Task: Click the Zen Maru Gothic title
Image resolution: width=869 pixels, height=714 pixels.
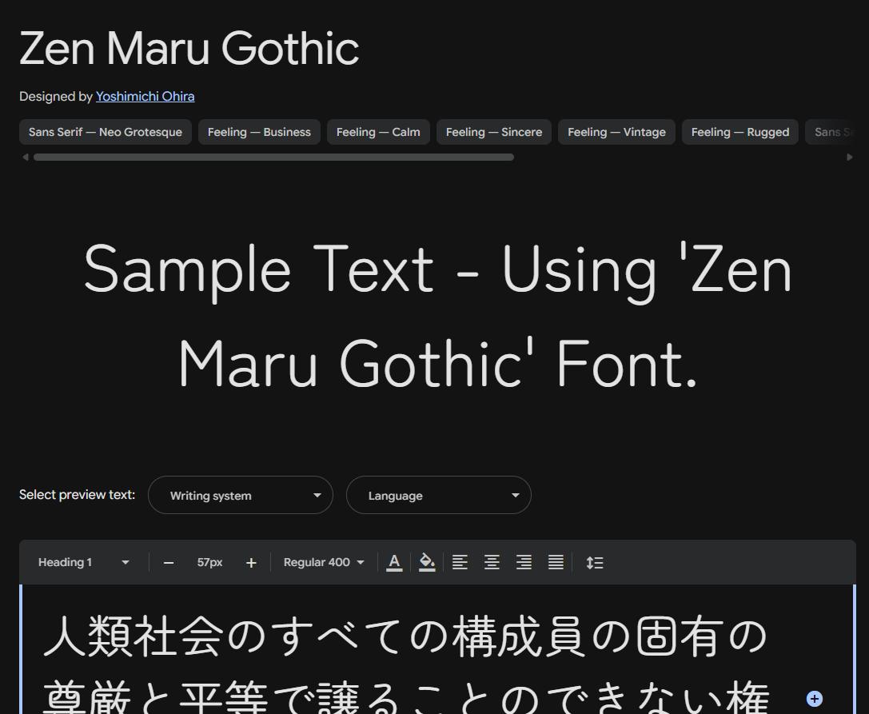Action: pos(189,49)
